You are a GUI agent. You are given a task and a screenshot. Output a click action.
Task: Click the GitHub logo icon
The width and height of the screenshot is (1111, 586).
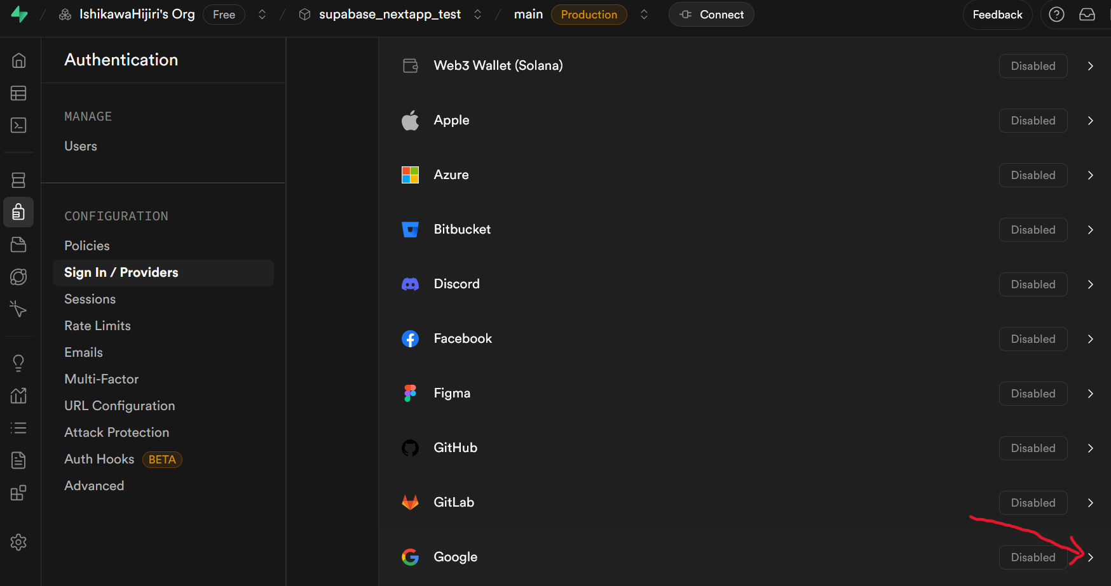[411, 448]
